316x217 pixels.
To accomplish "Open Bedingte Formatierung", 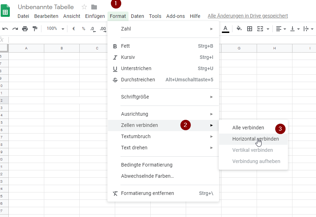I will coord(163,165).
